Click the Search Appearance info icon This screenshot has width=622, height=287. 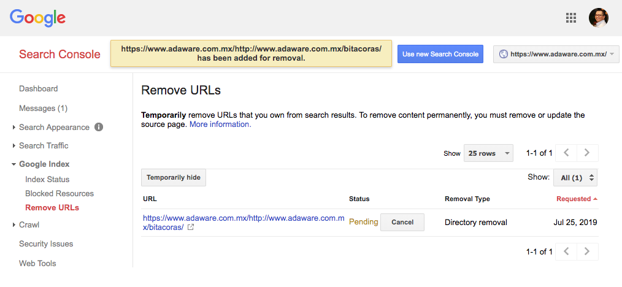(x=99, y=128)
